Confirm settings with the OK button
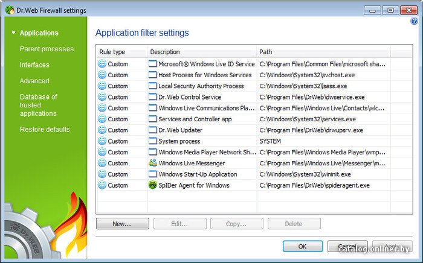423x263 pixels. click(302, 246)
